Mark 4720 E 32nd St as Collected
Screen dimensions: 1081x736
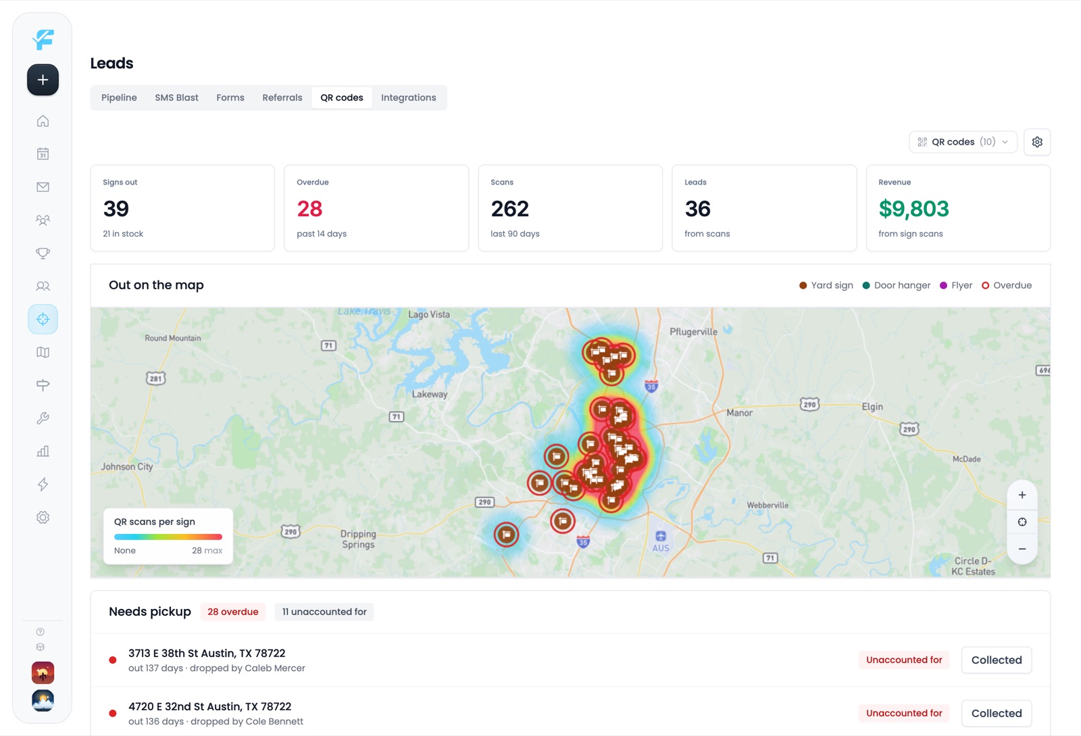[x=997, y=714]
